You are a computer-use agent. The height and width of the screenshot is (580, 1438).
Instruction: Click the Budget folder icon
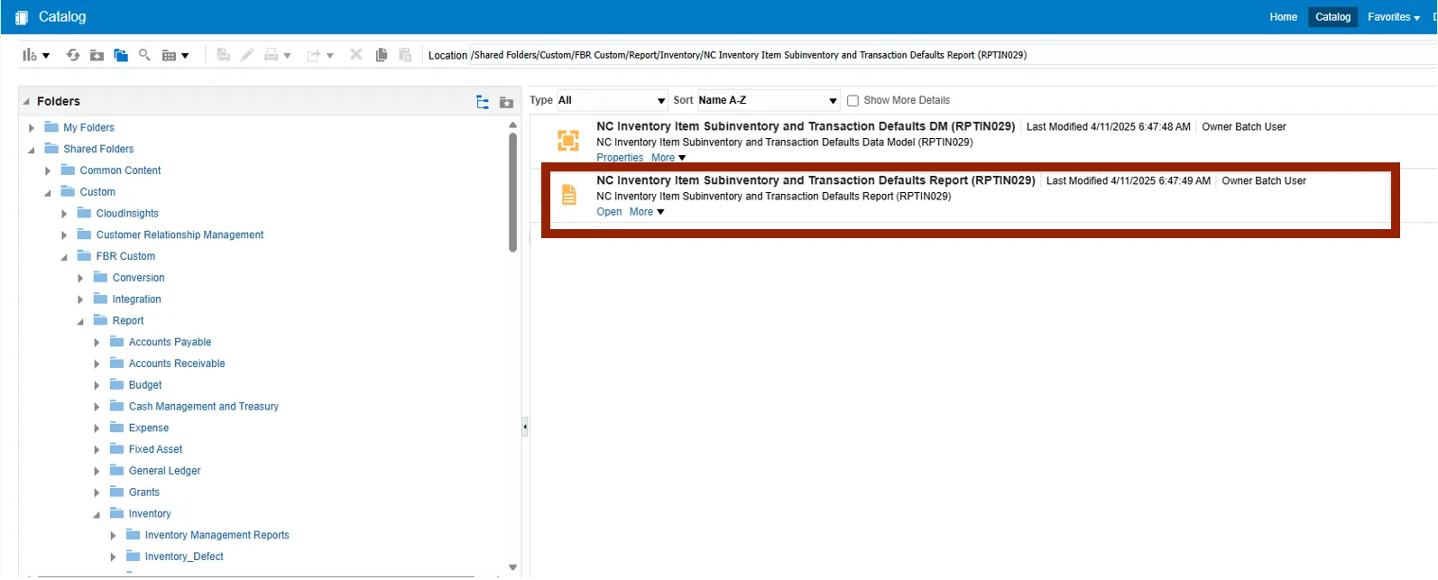(x=116, y=384)
